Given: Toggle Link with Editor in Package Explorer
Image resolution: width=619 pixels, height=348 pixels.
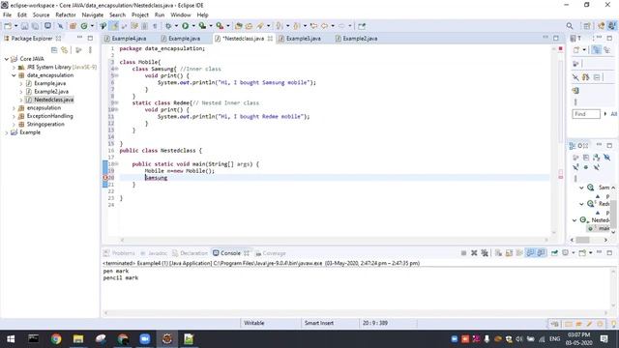Looking at the screenshot, I should click(65, 50).
